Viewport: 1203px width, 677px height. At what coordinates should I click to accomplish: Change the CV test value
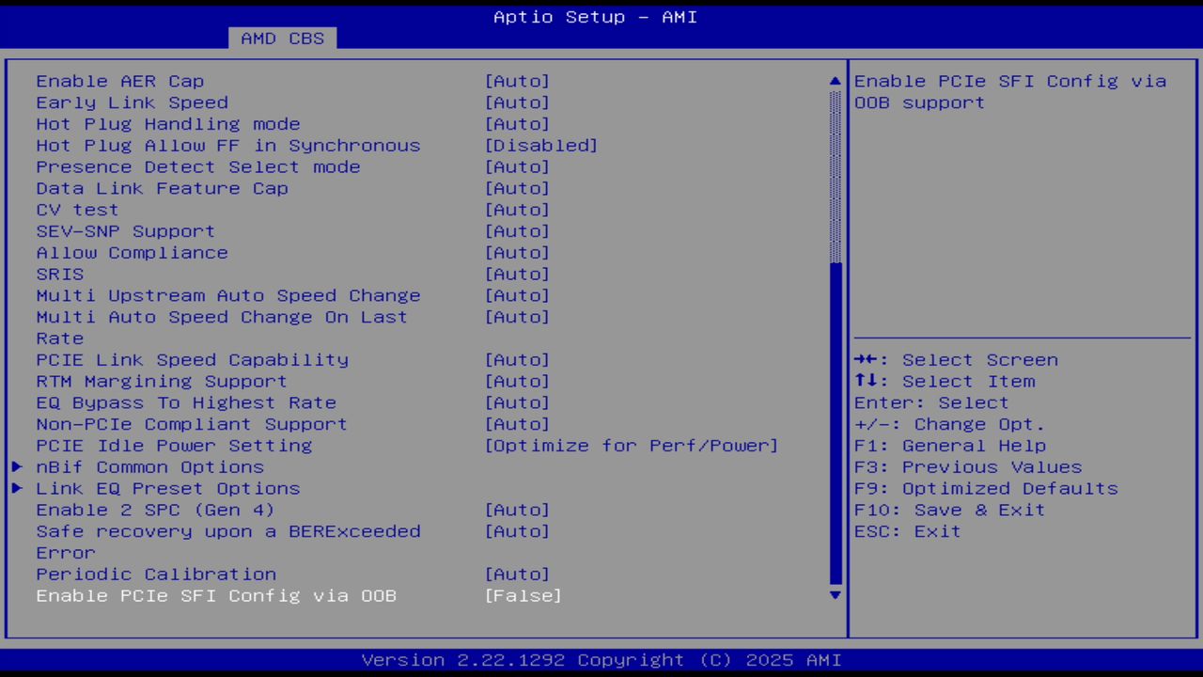tap(517, 210)
